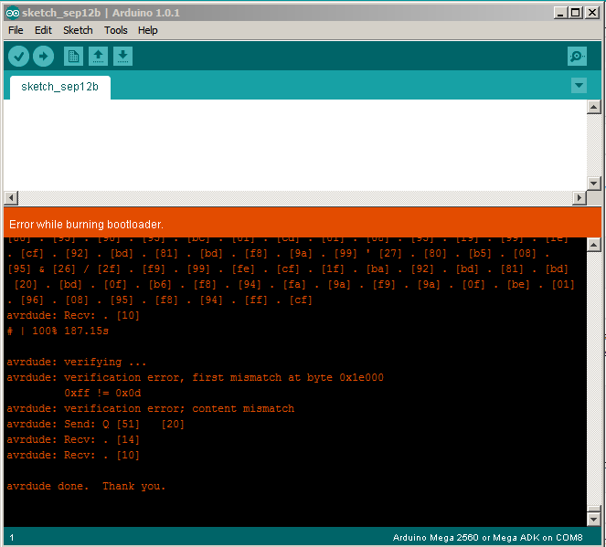This screenshot has height=547, width=606.
Task: Click 'avrdude: Send: Q [51]' line
Action: [x=95, y=424]
